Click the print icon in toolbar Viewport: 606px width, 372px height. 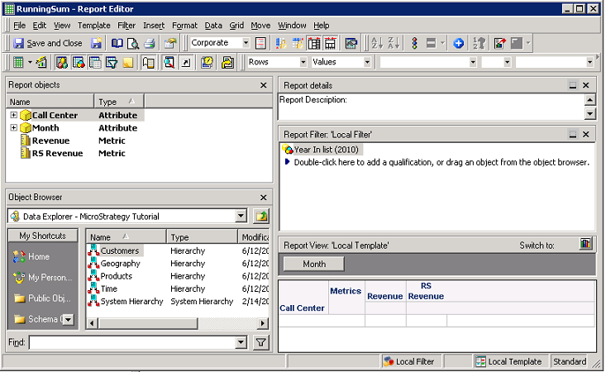click(150, 43)
